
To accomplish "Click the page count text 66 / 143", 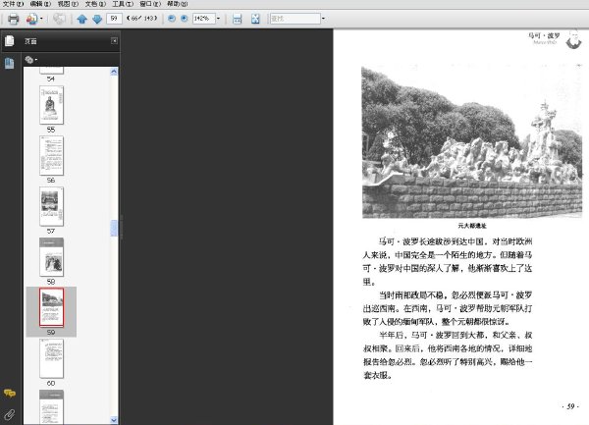I will (142, 18).
